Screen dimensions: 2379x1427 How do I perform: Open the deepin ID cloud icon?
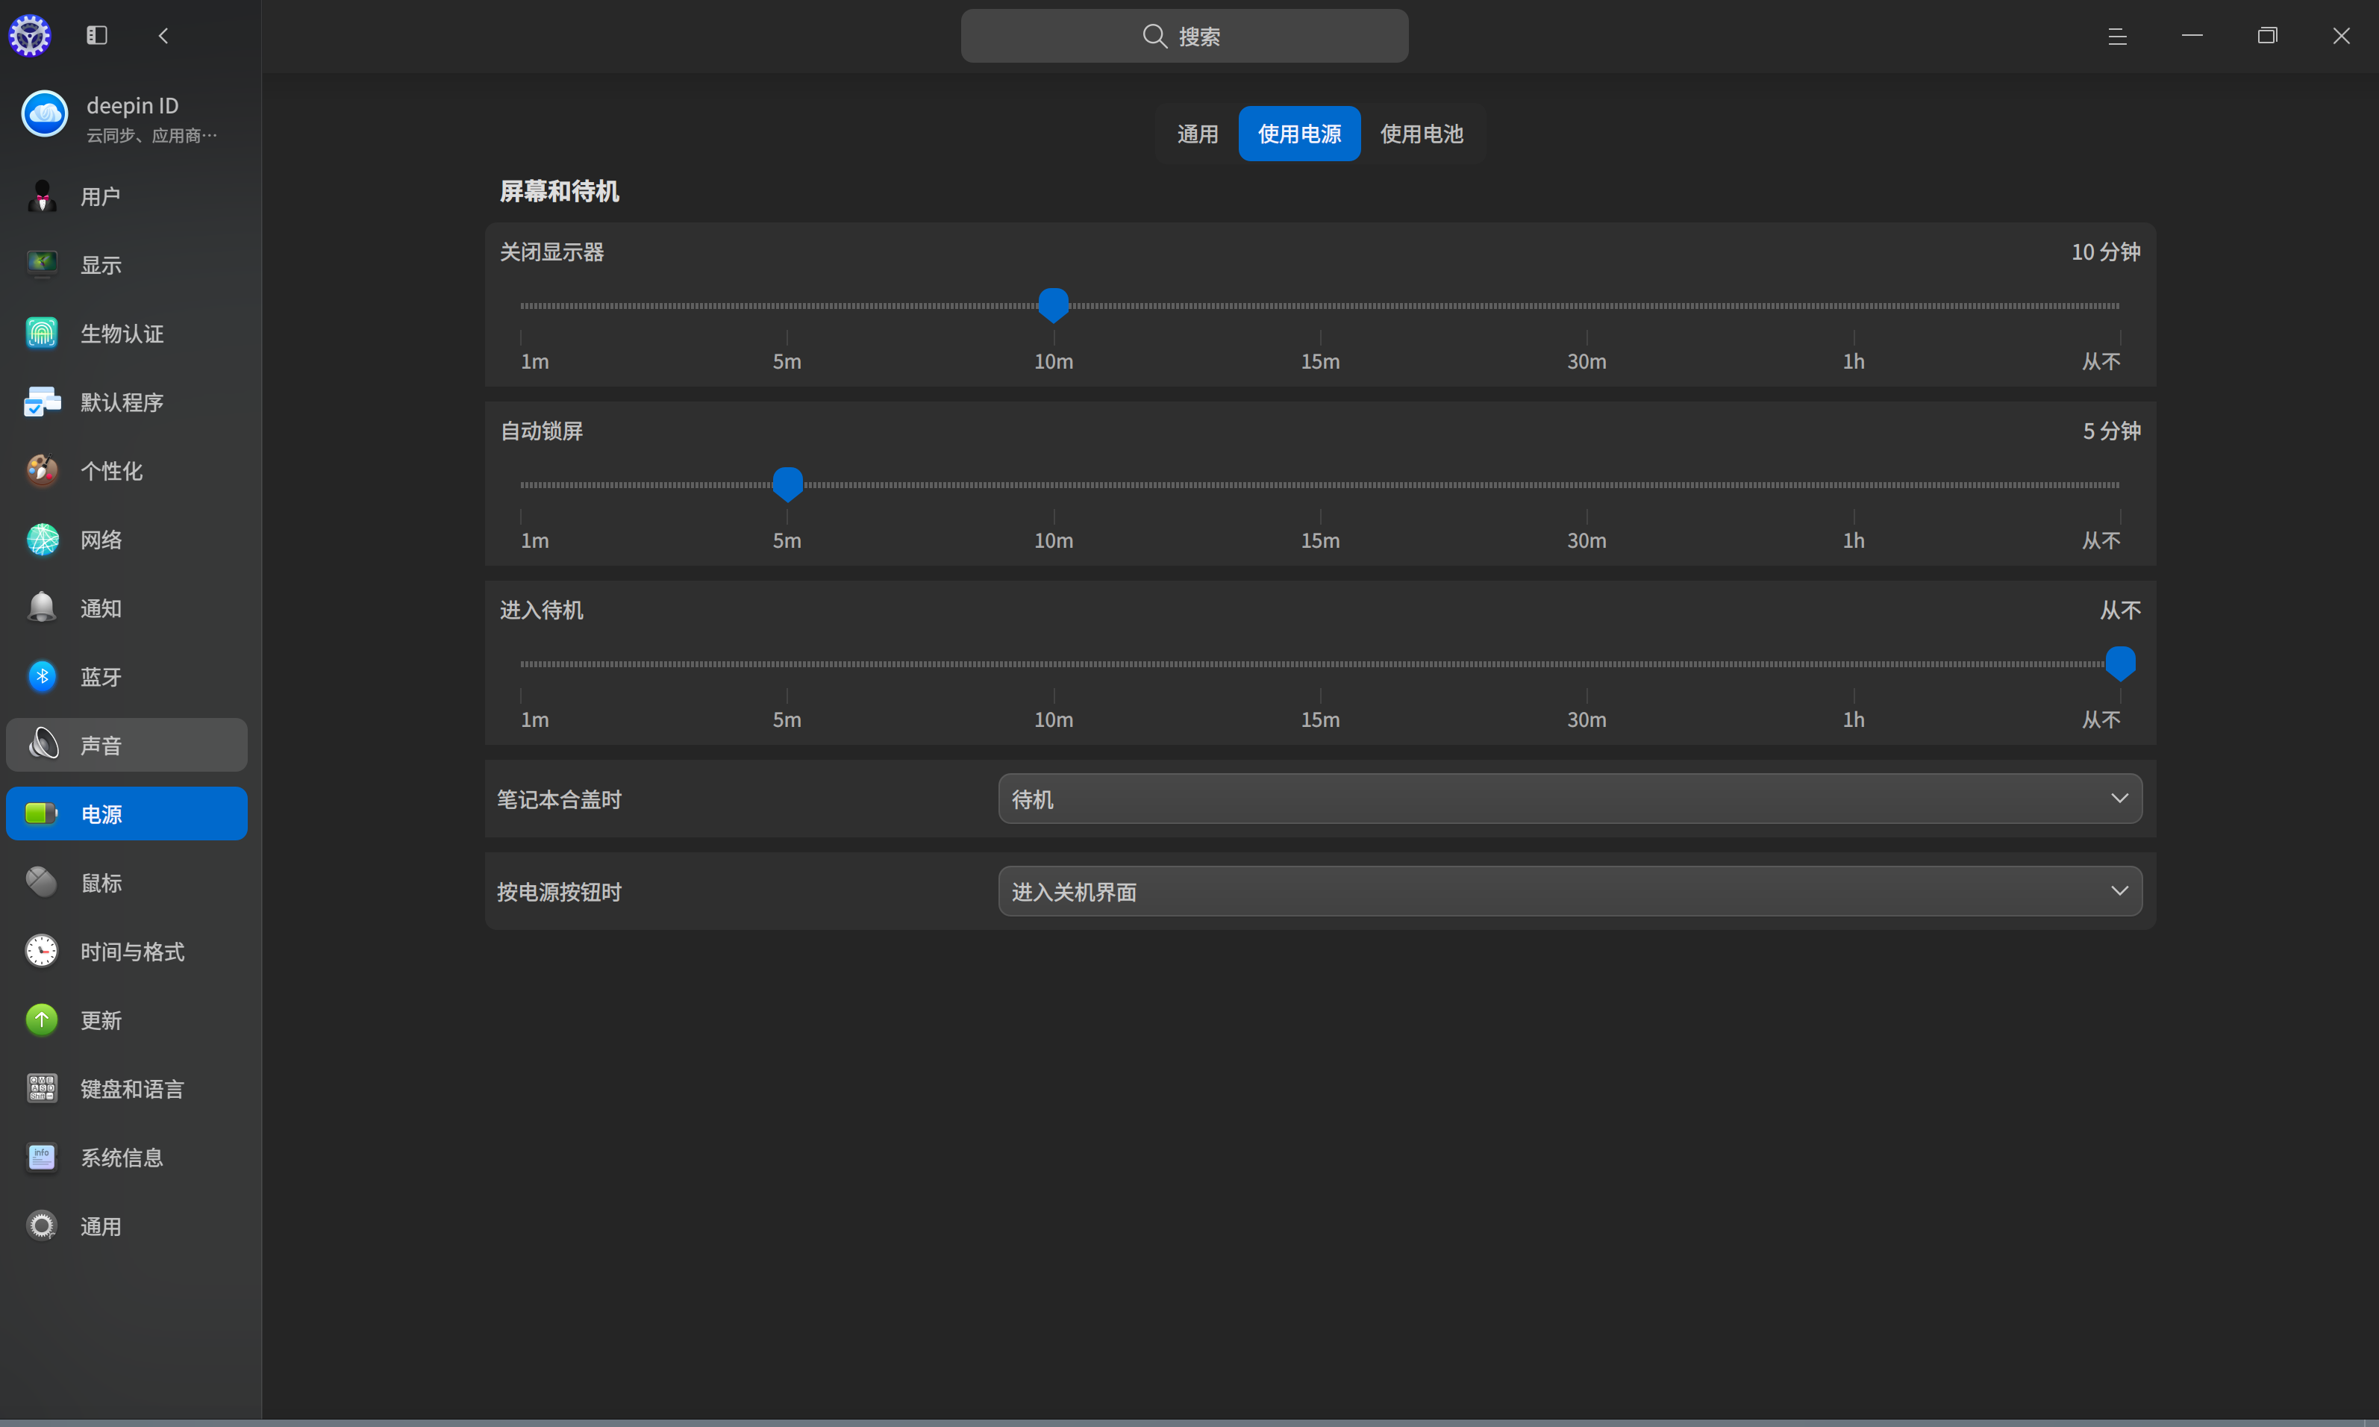coord(46,114)
